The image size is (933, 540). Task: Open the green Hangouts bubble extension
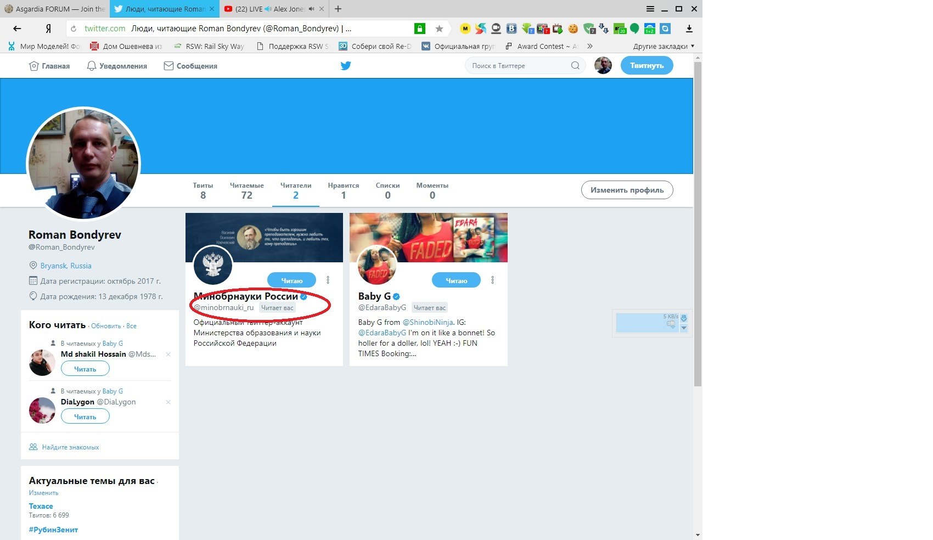[x=634, y=29]
